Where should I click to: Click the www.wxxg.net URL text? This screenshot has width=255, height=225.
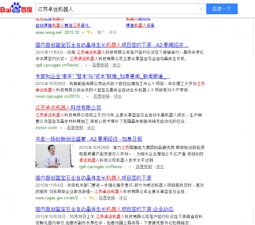49,32
